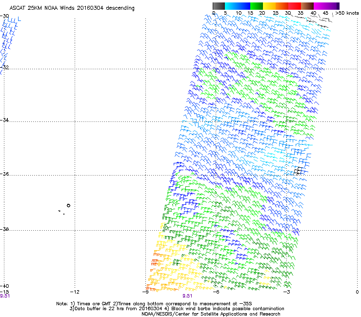Click the purple '9:51' time below -15

5,296
